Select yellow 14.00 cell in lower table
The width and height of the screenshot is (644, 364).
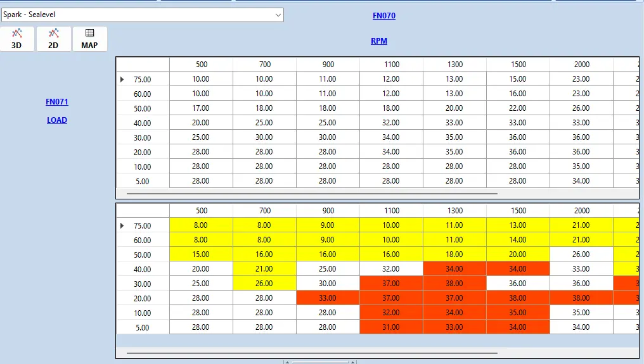518,240
